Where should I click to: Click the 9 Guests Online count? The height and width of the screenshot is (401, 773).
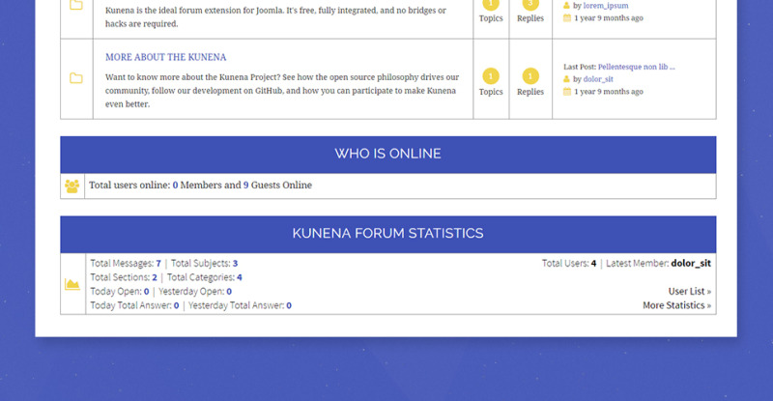[246, 186]
